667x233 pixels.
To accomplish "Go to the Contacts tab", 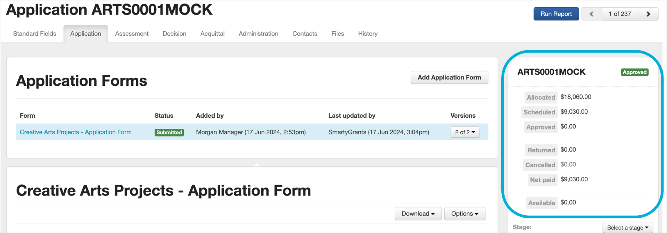I will [305, 34].
